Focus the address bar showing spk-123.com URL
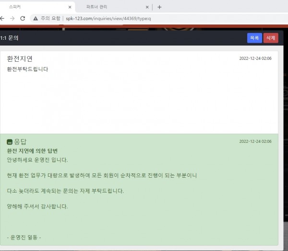Screen dimensions: 288x251 coord(144,18)
